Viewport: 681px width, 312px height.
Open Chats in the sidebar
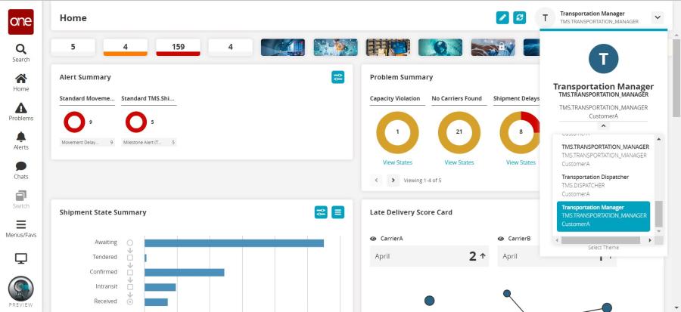click(x=21, y=170)
